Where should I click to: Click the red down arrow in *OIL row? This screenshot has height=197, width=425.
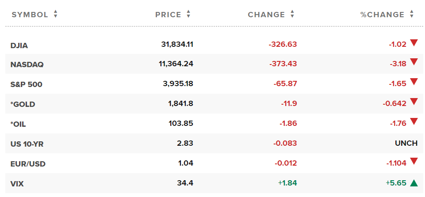[x=414, y=121]
